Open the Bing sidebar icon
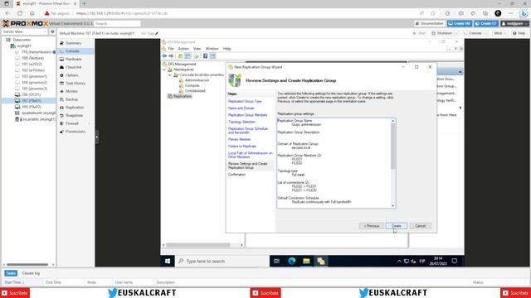The height and width of the screenshot is (298, 531). [x=524, y=13]
